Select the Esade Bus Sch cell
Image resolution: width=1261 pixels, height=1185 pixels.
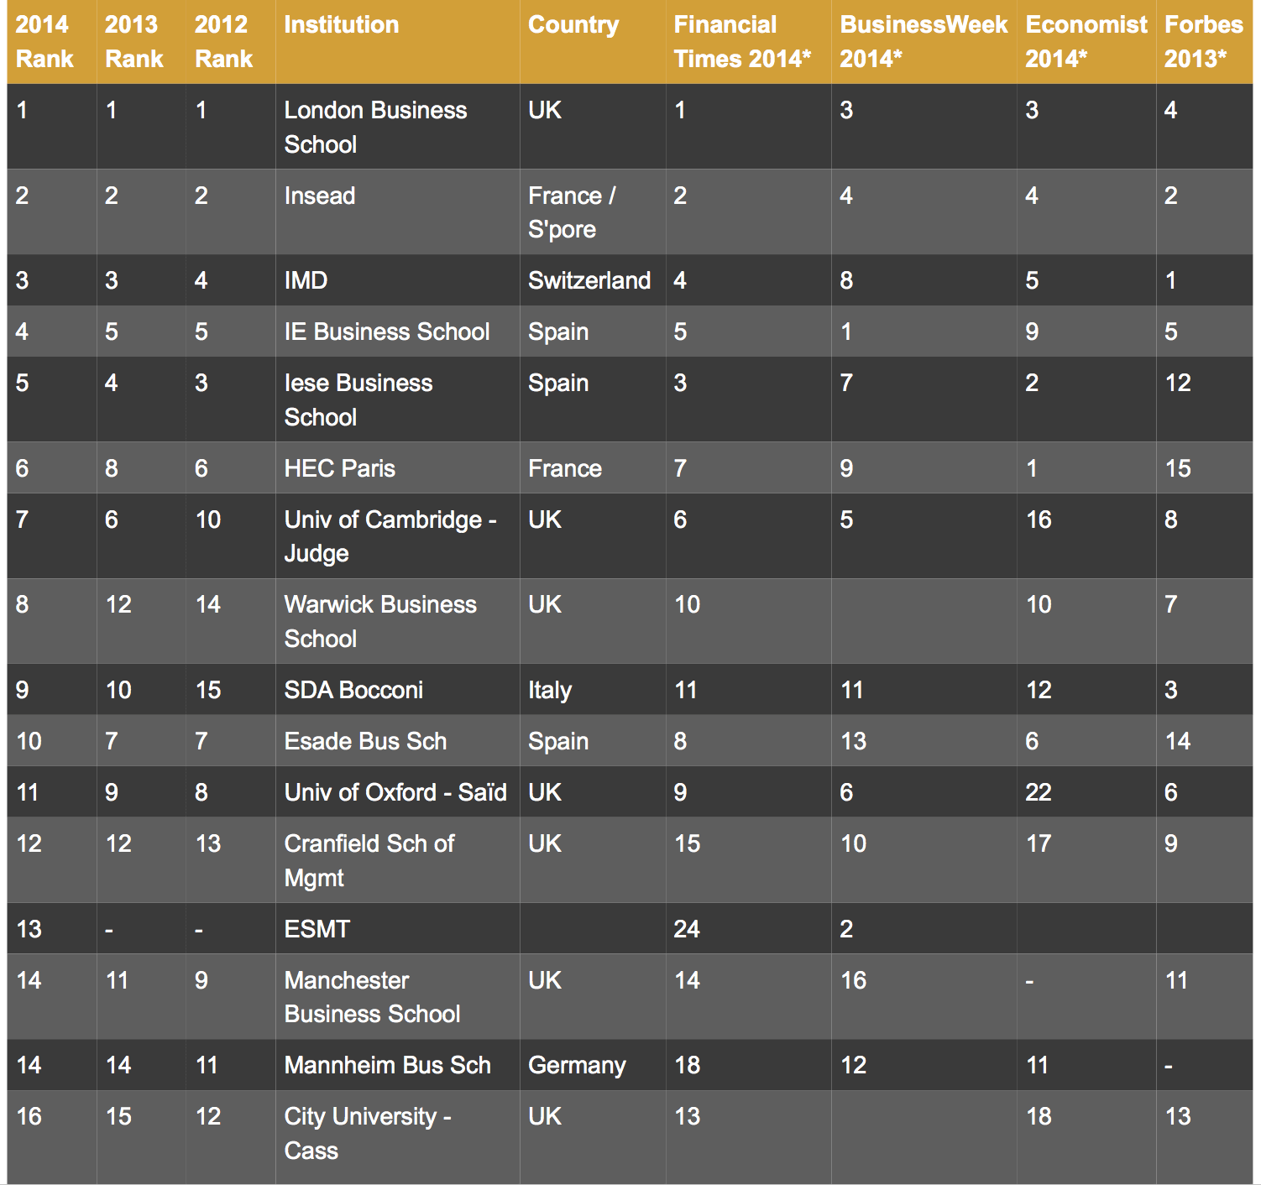coord(398,741)
